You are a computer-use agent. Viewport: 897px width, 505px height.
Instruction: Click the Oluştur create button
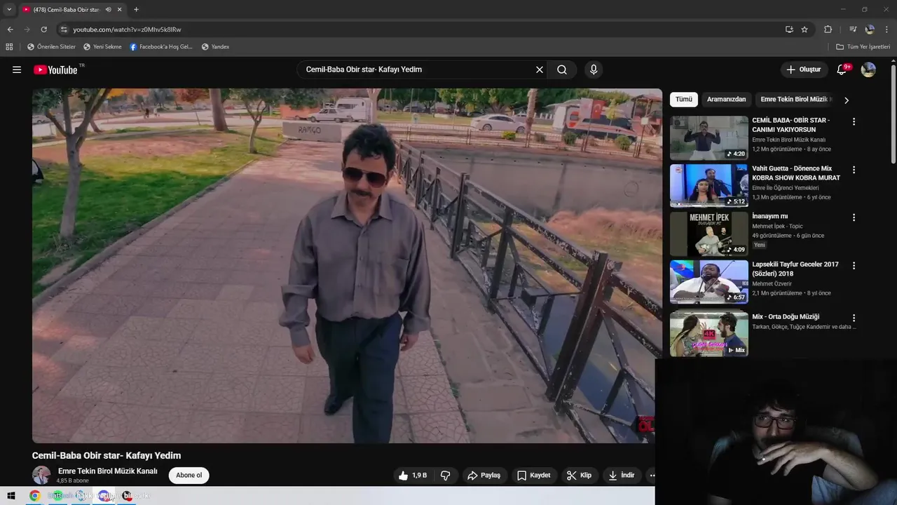pos(804,69)
